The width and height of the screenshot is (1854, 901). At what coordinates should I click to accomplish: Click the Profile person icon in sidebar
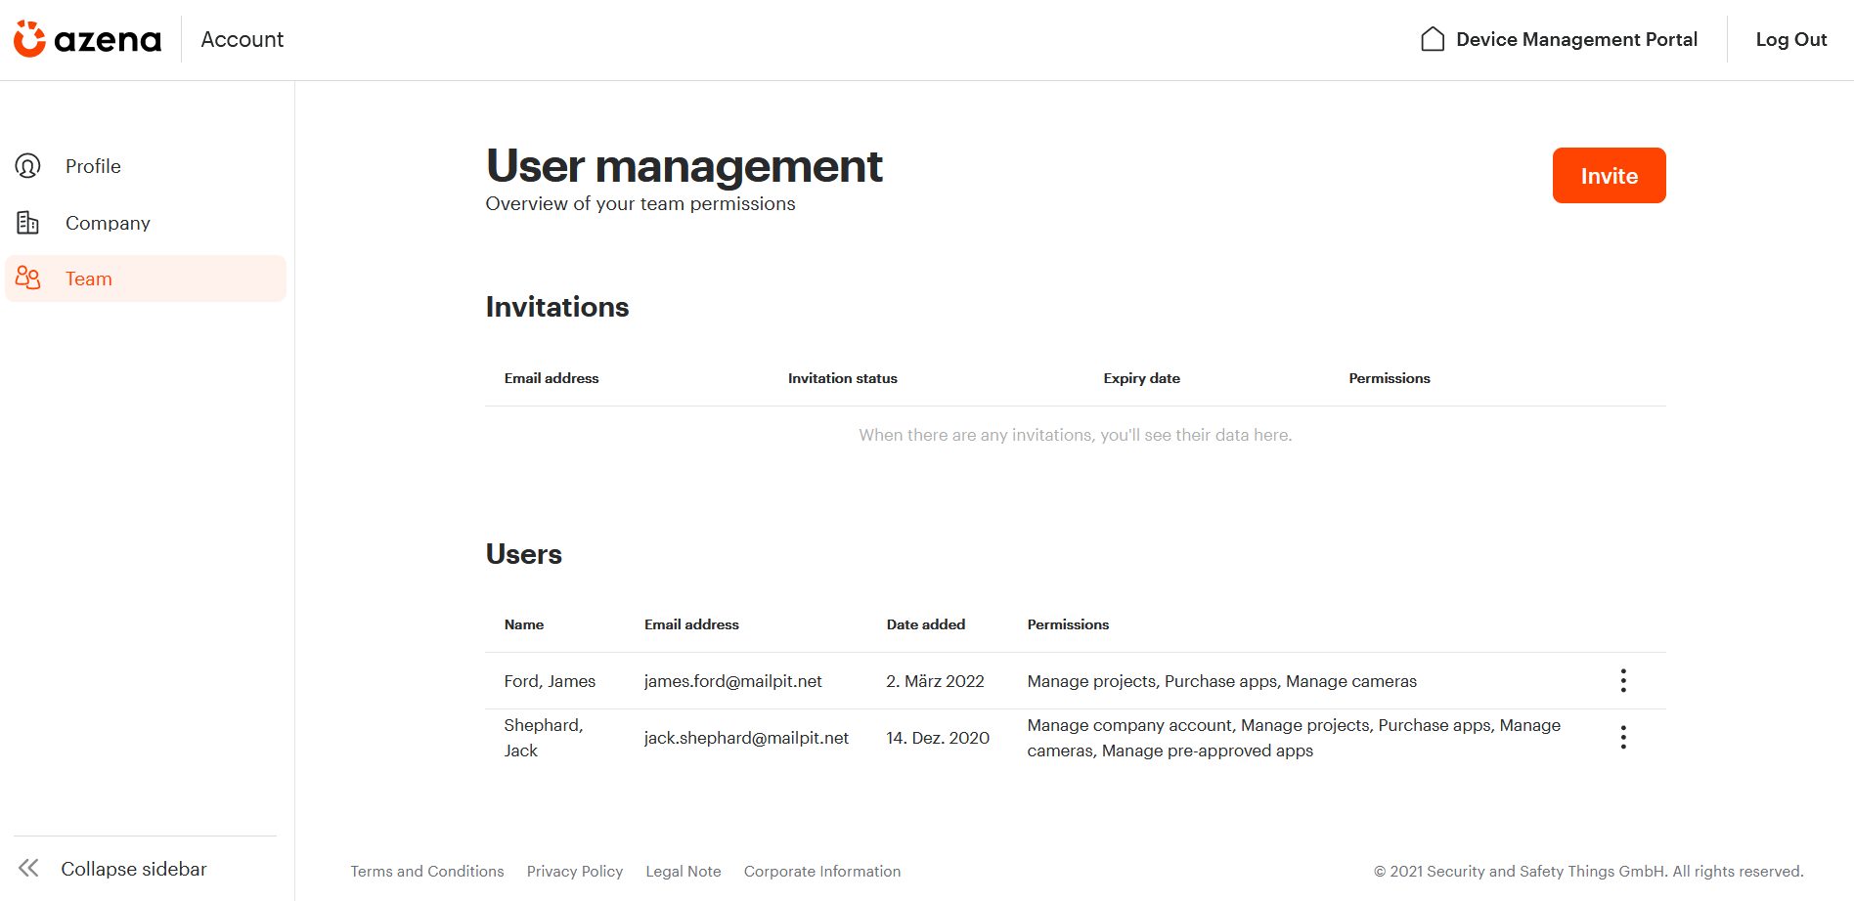tap(27, 166)
